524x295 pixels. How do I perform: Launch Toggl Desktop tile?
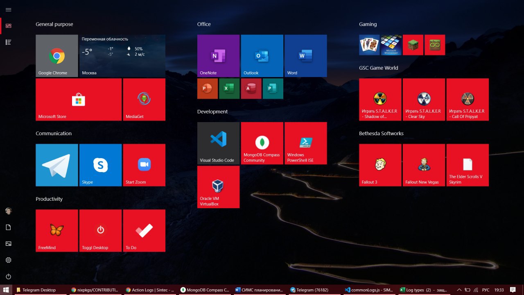[x=100, y=231]
